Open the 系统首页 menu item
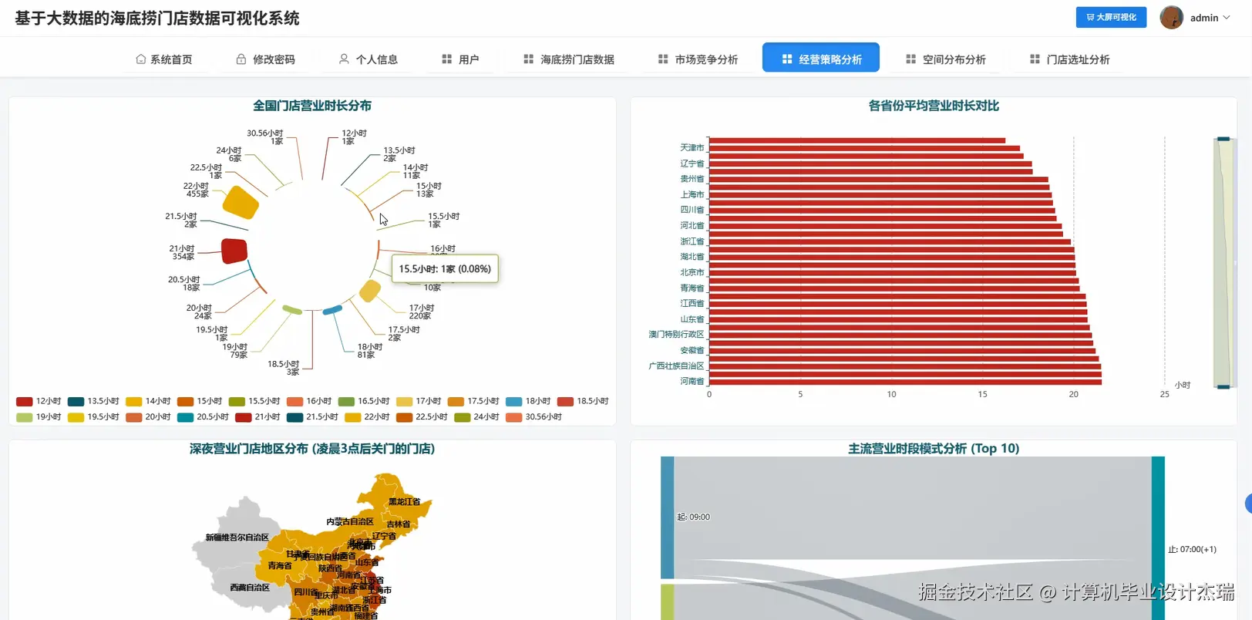 tap(164, 59)
